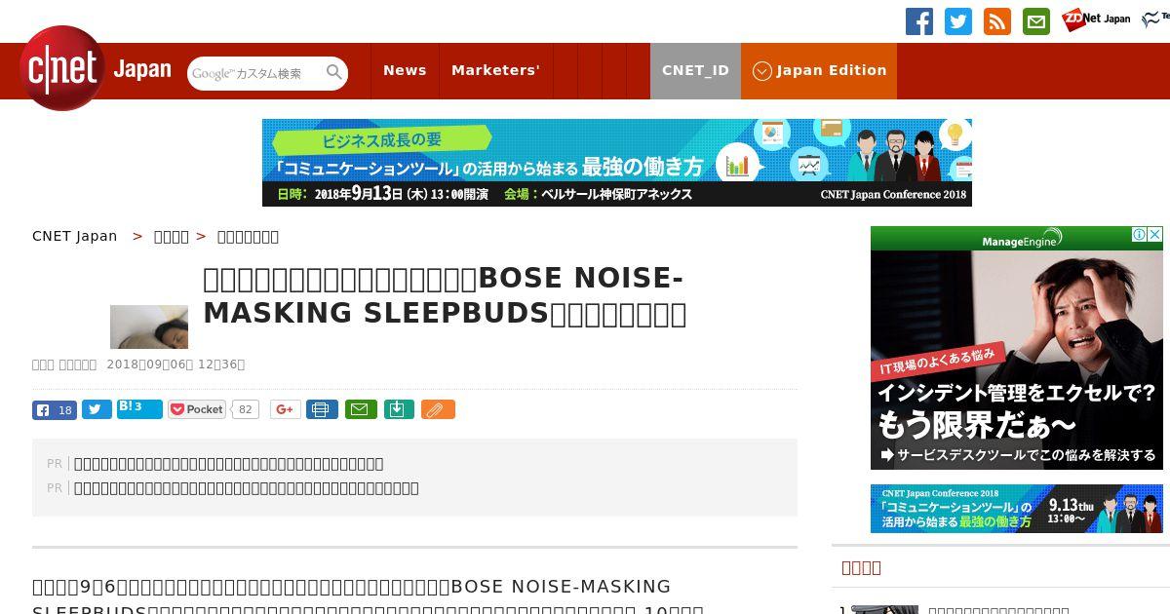Screen dimensions: 1170x614
Task: Open the BOSE NOISE-MASKING SLEEPBUDS article headline
Action: 445,295
